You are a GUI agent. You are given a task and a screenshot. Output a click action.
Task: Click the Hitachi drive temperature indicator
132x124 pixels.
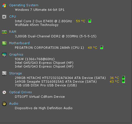coord(123,78)
